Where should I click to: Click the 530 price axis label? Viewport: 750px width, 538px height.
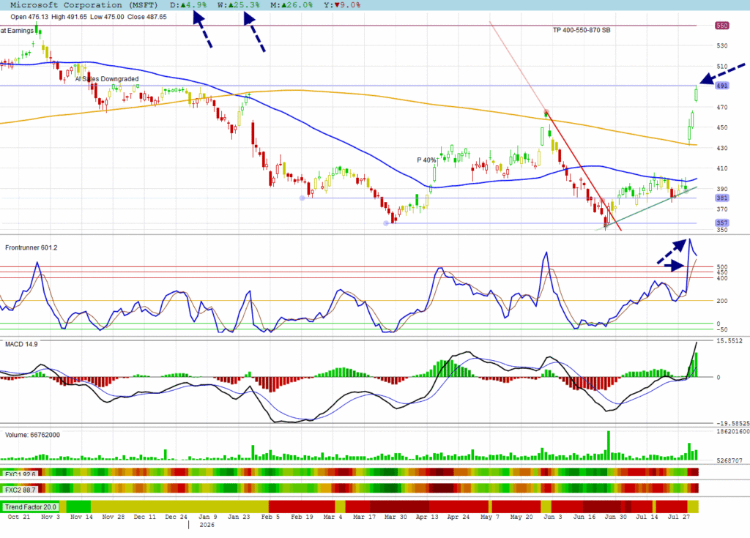[721, 46]
